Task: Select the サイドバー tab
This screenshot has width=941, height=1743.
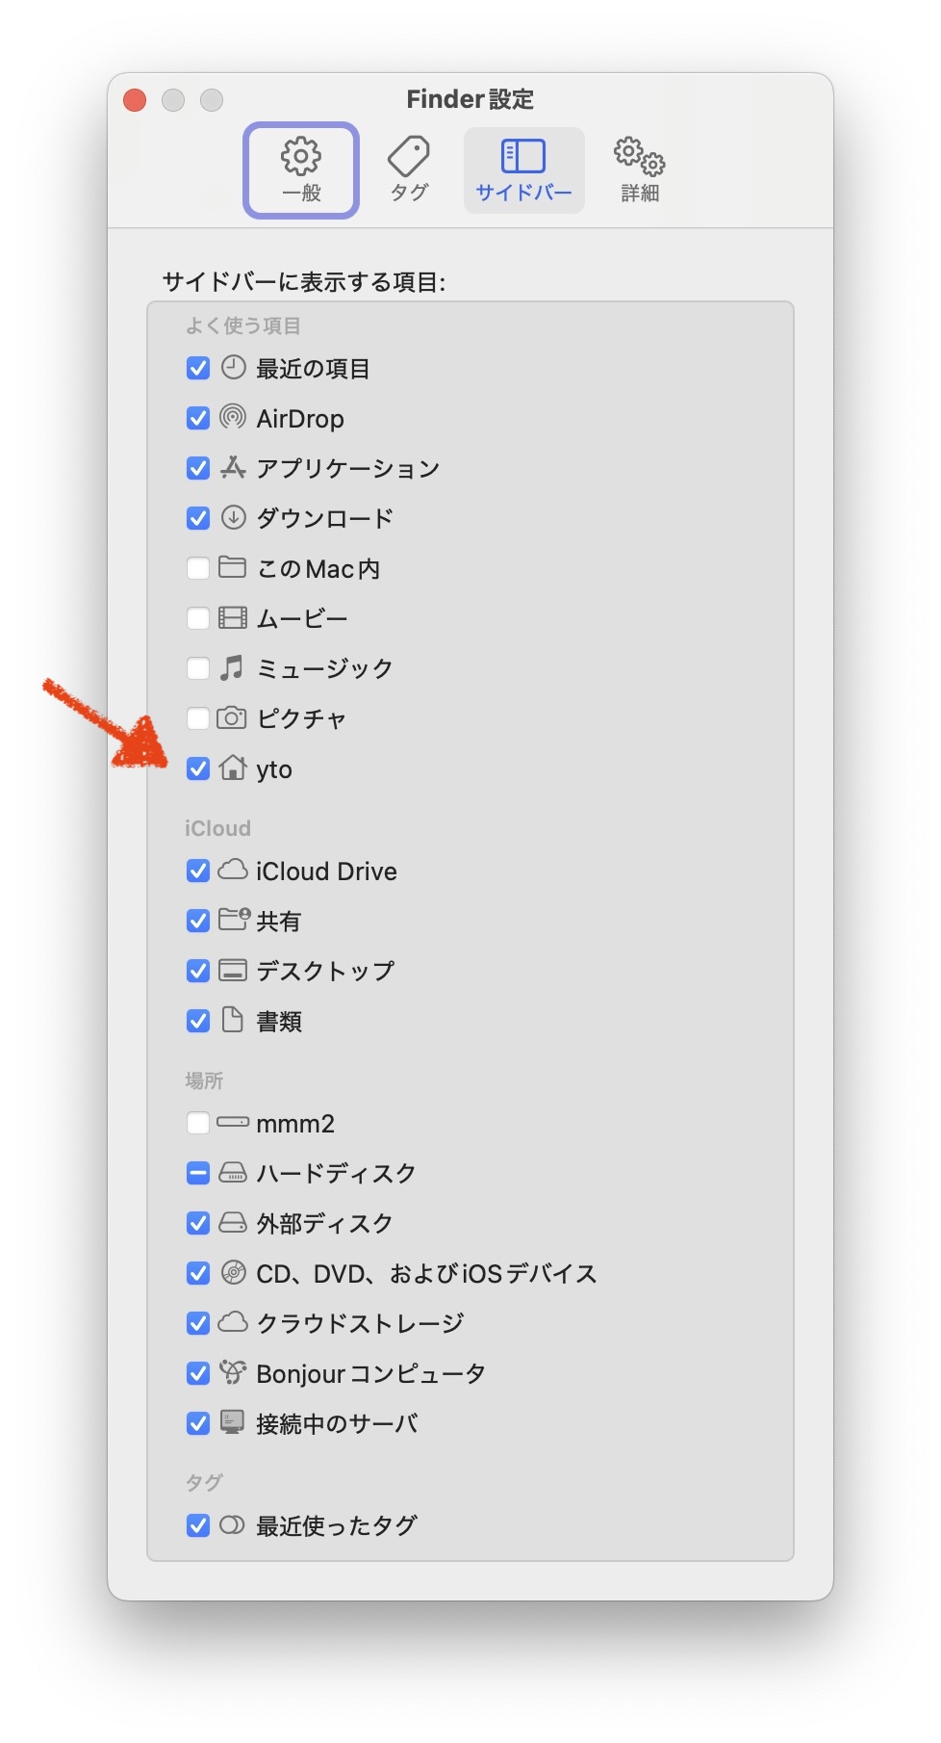Action: [x=523, y=170]
